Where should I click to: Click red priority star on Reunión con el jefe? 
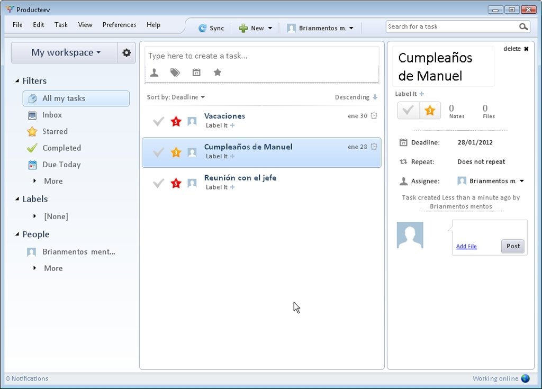[176, 183]
